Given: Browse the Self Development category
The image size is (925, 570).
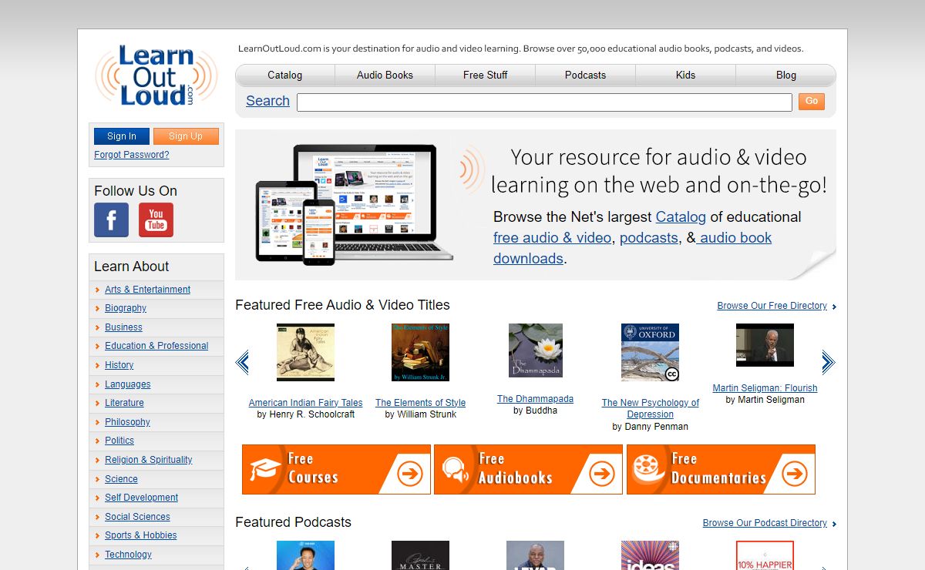Looking at the screenshot, I should pos(141,498).
